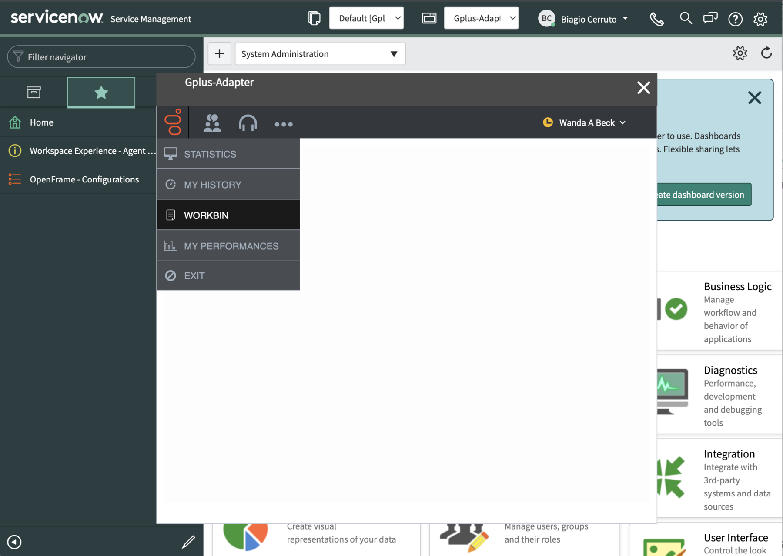
Task: Focus the Filter navigator field
Action: [101, 57]
